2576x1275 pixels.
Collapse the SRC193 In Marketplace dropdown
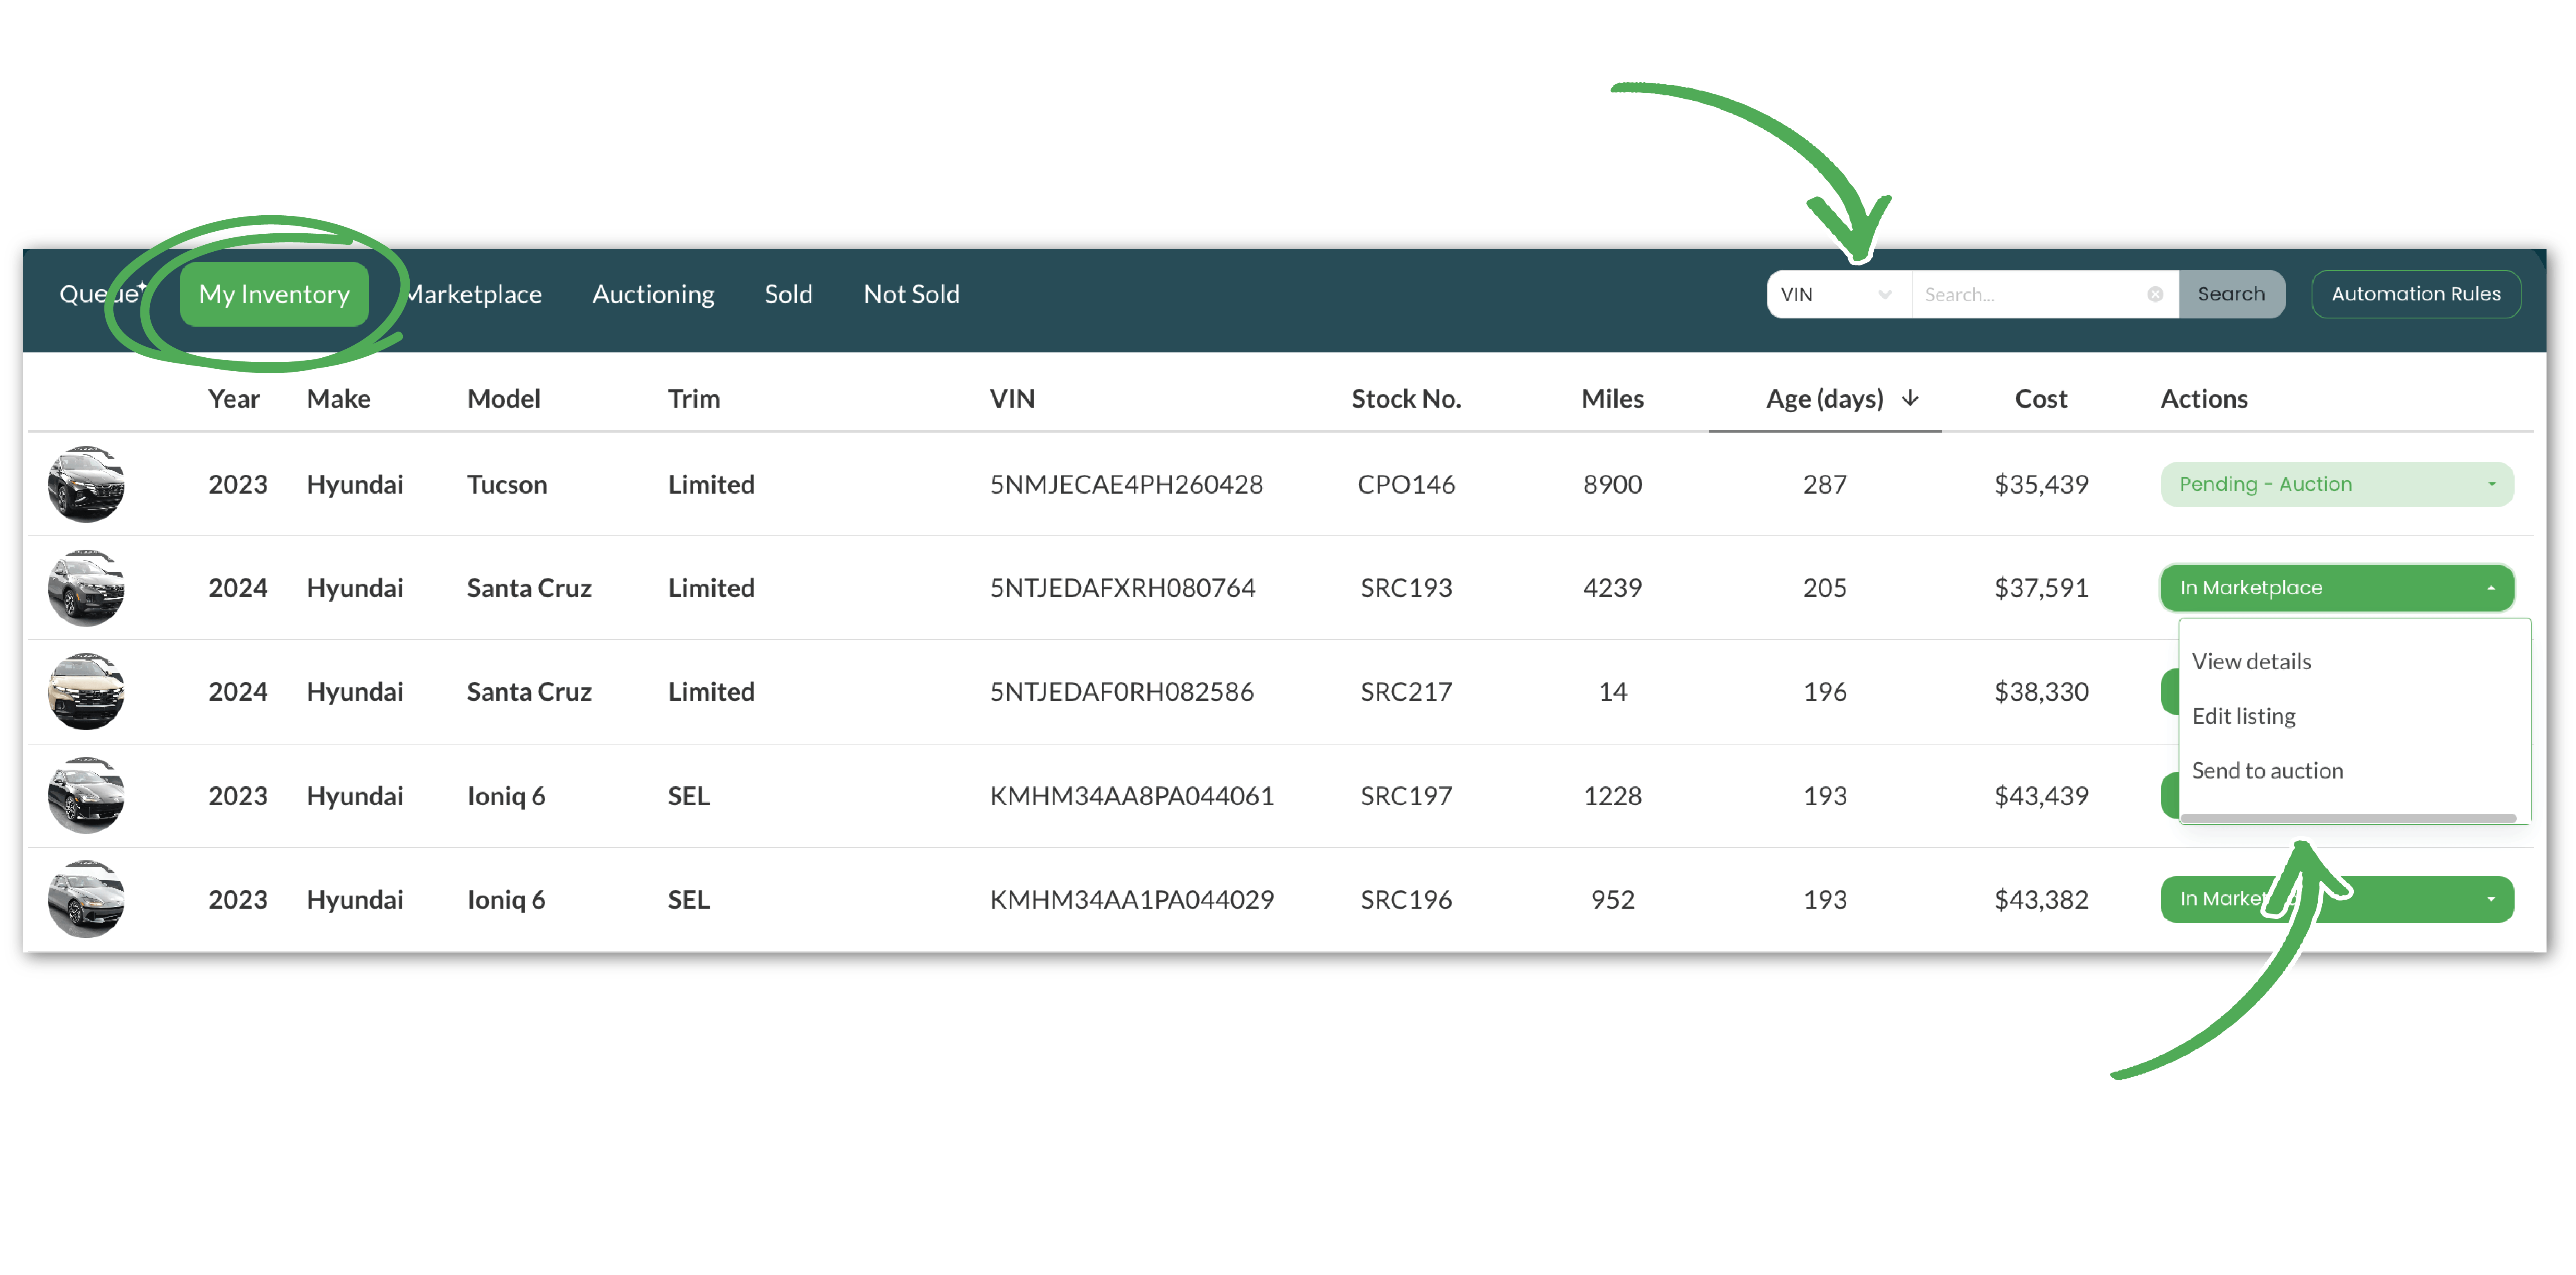[2336, 588]
